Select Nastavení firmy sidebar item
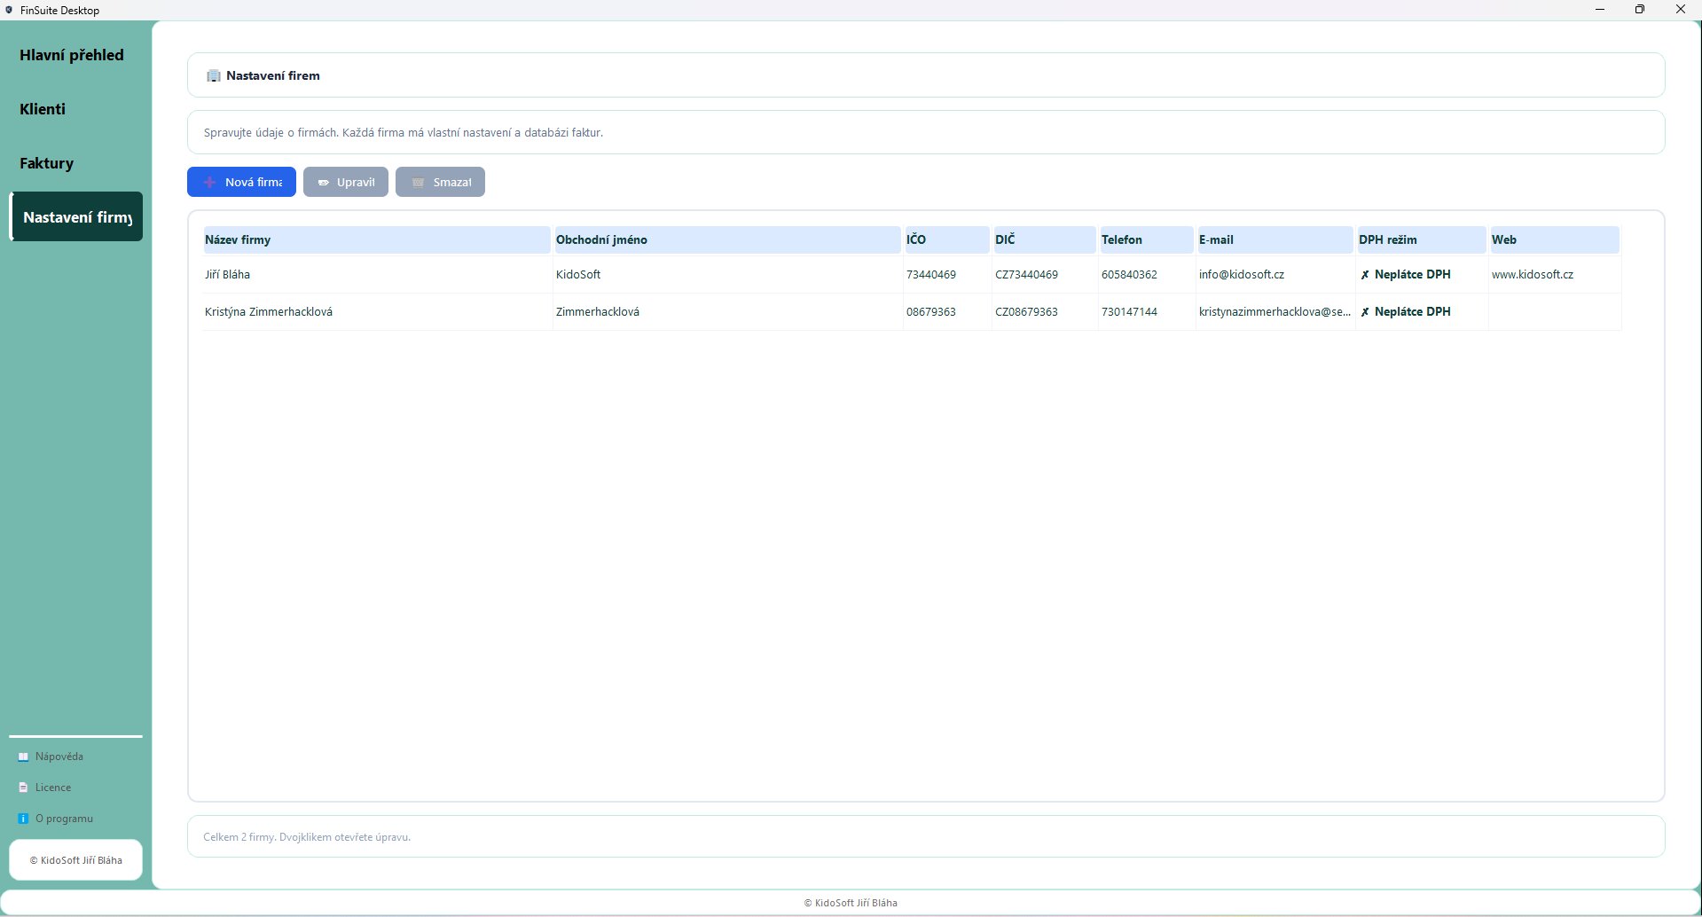The width and height of the screenshot is (1702, 917). [77, 217]
